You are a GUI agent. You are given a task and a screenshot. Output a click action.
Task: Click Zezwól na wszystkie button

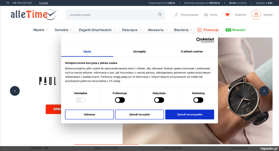tap(190, 114)
